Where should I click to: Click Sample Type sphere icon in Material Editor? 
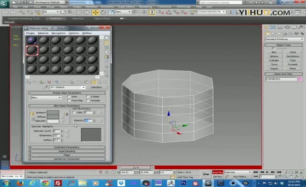click(x=107, y=38)
